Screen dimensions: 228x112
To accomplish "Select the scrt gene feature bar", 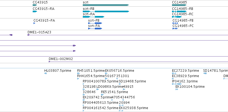I will point(106,5).
